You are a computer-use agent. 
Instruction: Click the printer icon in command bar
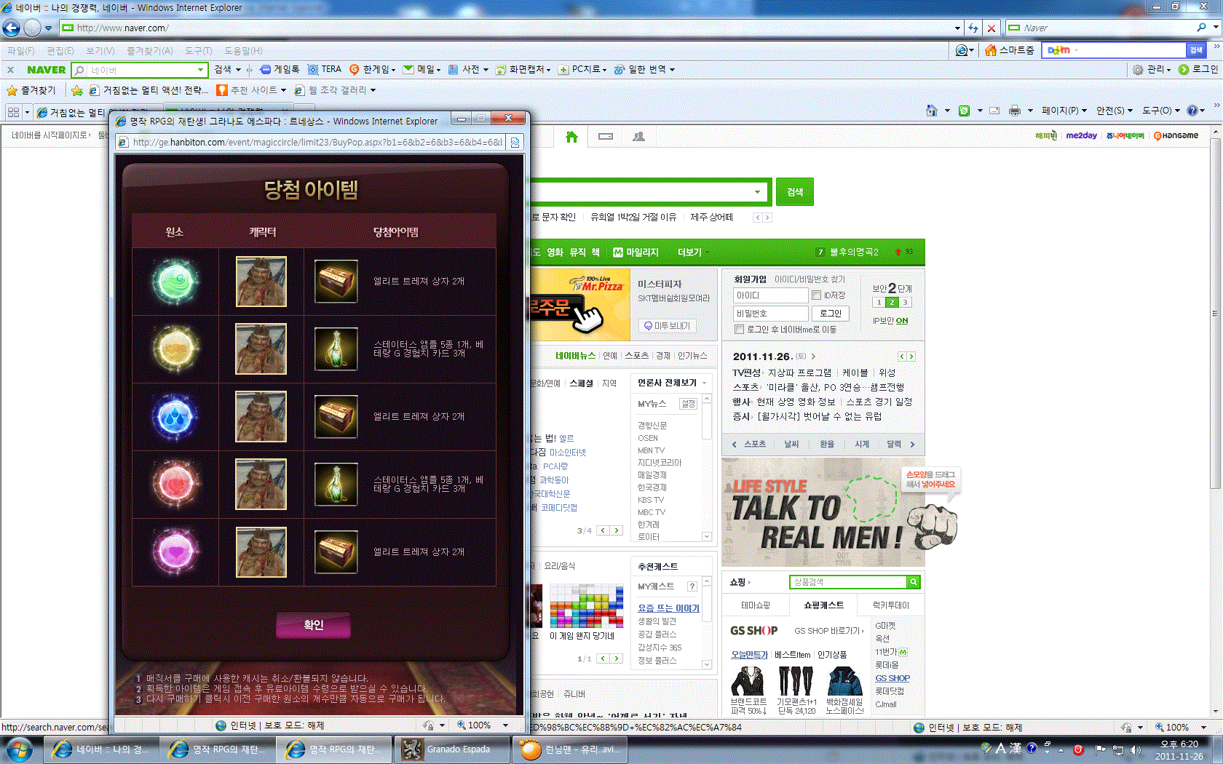pyautogui.click(x=1015, y=111)
